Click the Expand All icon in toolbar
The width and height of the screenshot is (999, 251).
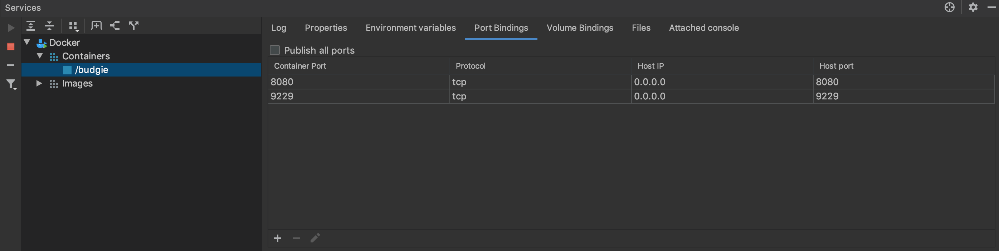[31, 26]
